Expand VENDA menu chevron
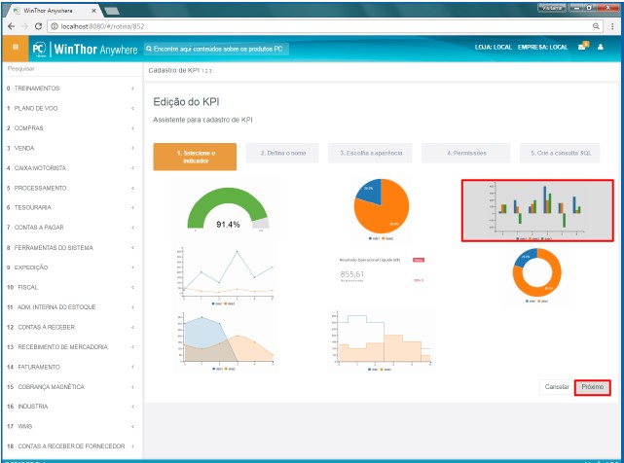 (133, 148)
